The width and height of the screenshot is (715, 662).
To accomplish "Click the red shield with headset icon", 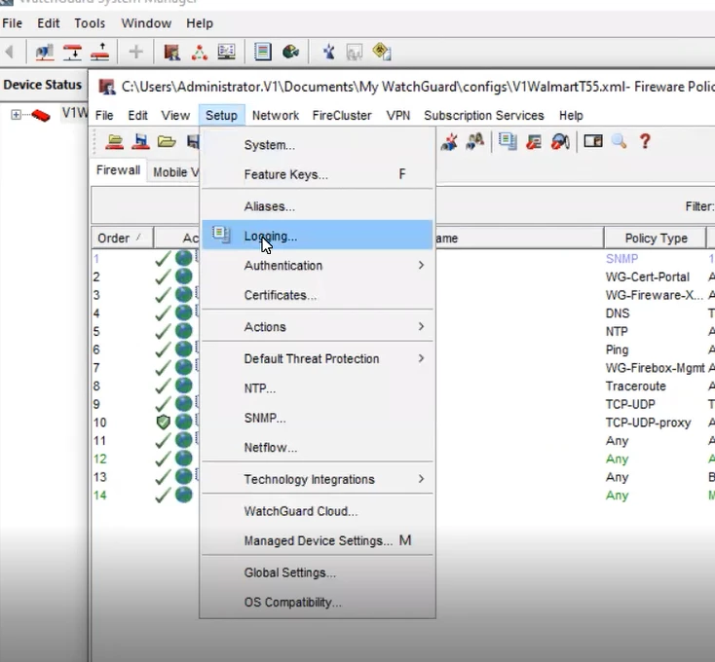I will coord(560,142).
